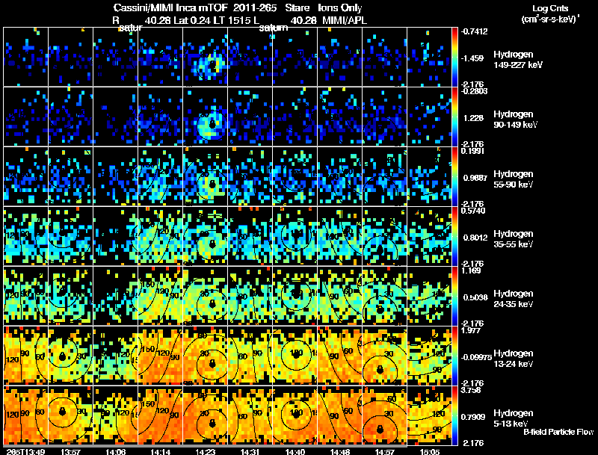
Task: Click the color bar for Hydrogen 55-90 keV
Action: coord(454,176)
